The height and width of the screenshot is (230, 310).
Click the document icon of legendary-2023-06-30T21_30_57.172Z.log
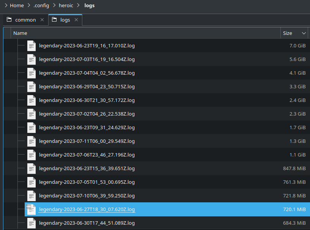pyautogui.click(x=31, y=100)
